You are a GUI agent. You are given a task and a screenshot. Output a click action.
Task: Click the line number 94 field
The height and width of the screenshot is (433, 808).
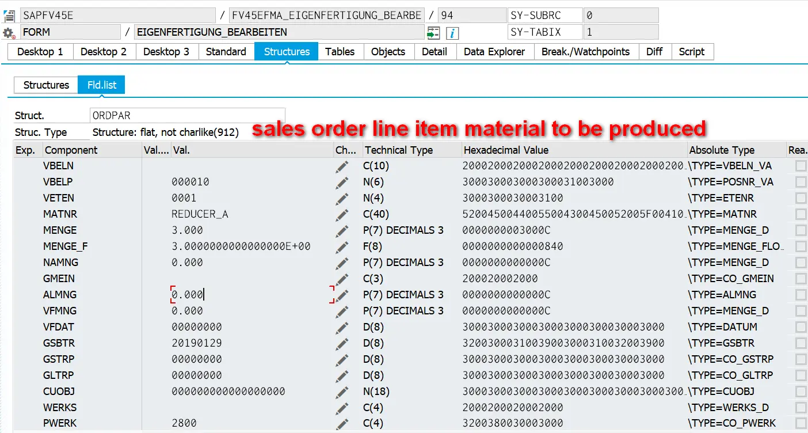472,16
